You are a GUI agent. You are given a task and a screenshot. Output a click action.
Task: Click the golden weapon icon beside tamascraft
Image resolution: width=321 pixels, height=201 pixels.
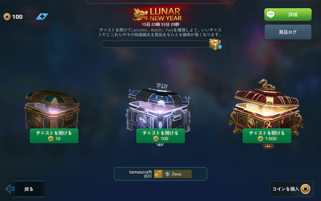click(158, 174)
